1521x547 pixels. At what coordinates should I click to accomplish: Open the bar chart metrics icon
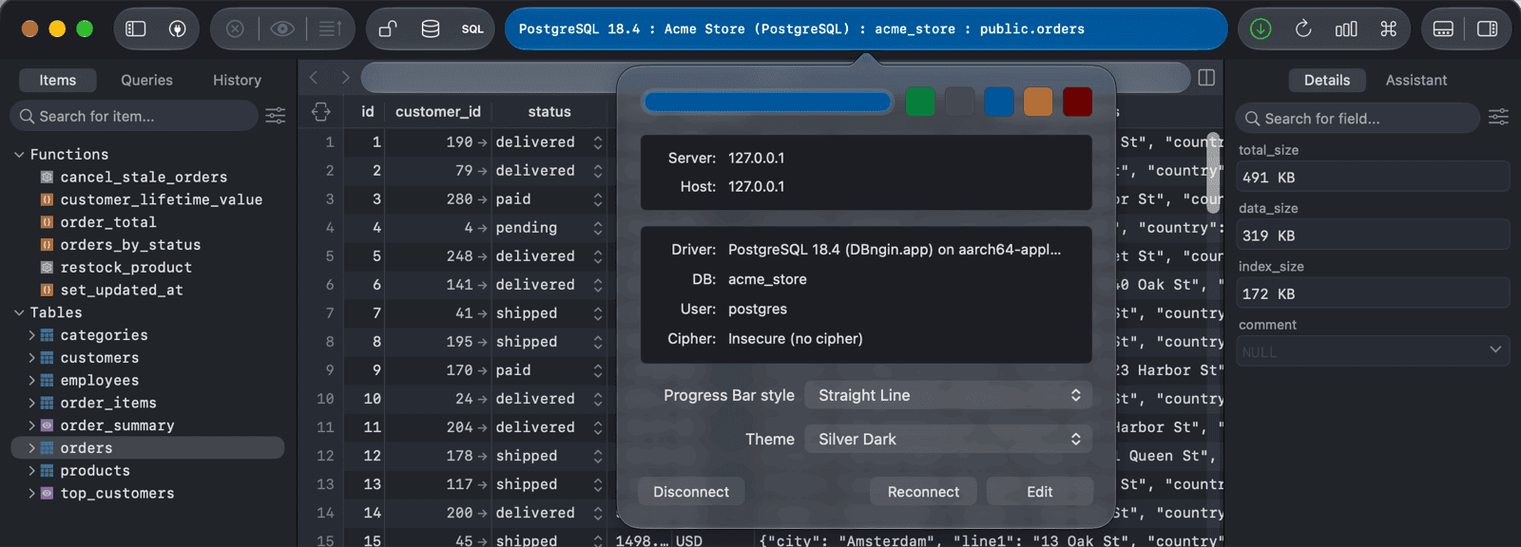click(1346, 28)
